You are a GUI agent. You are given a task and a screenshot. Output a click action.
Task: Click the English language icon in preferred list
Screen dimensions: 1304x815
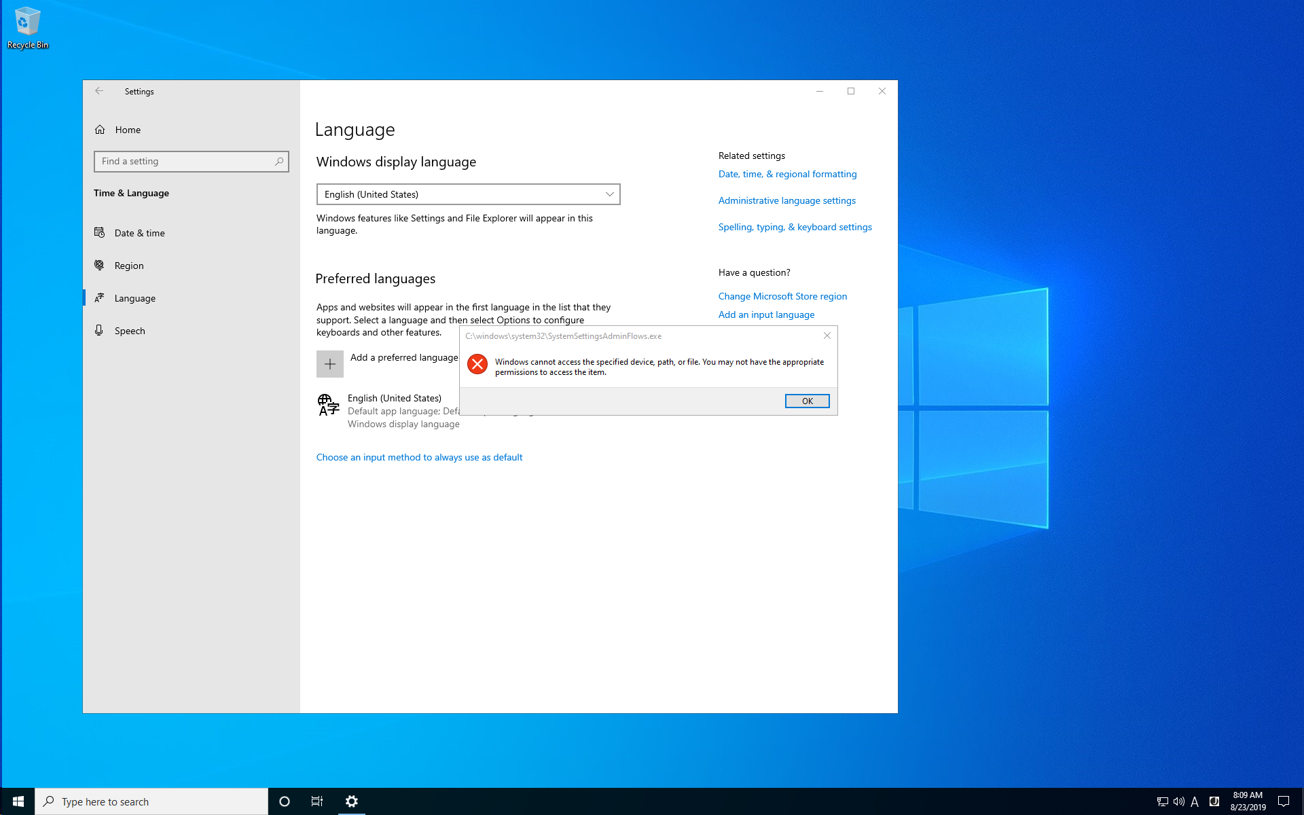click(327, 405)
